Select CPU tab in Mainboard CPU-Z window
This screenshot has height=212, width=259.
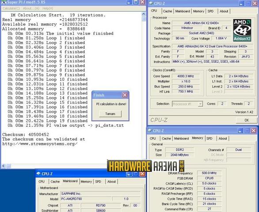point(42,182)
